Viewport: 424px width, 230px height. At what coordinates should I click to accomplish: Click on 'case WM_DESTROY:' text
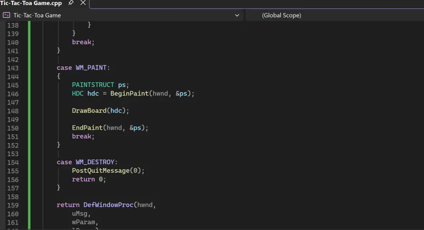click(x=87, y=162)
